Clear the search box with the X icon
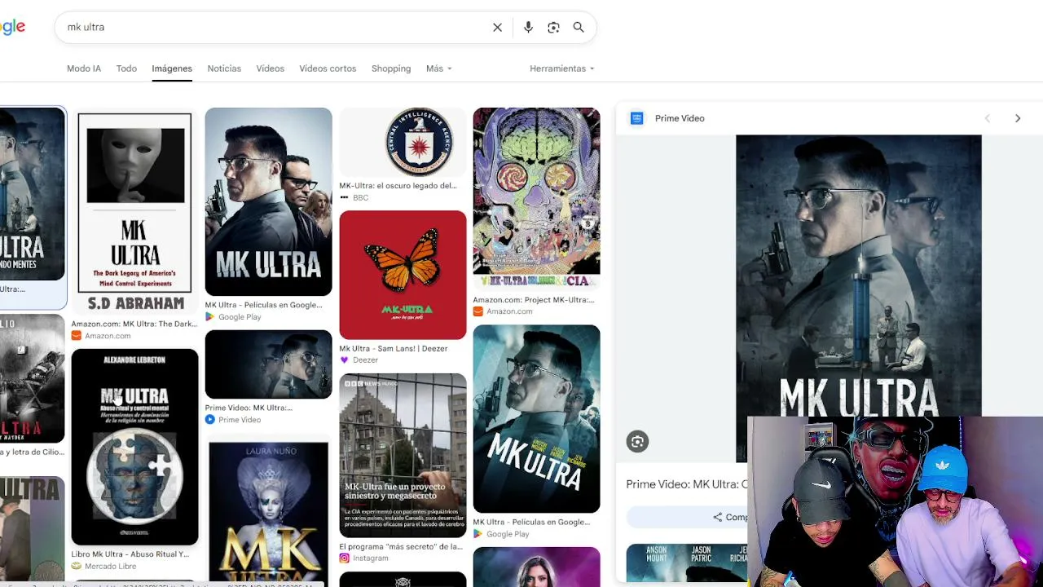The image size is (1043, 587). coord(497,28)
